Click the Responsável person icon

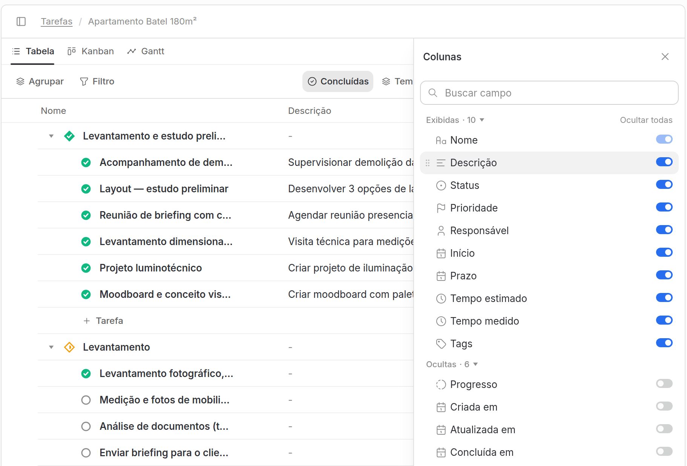coord(441,231)
